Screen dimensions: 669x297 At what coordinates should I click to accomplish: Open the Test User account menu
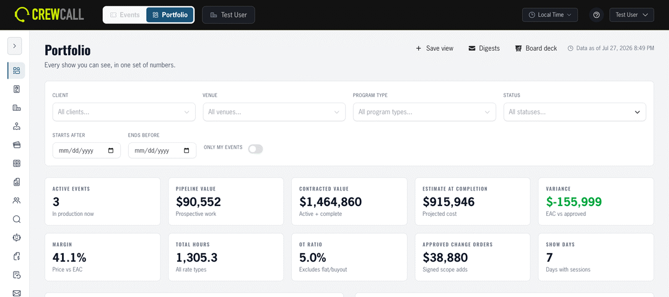(631, 15)
